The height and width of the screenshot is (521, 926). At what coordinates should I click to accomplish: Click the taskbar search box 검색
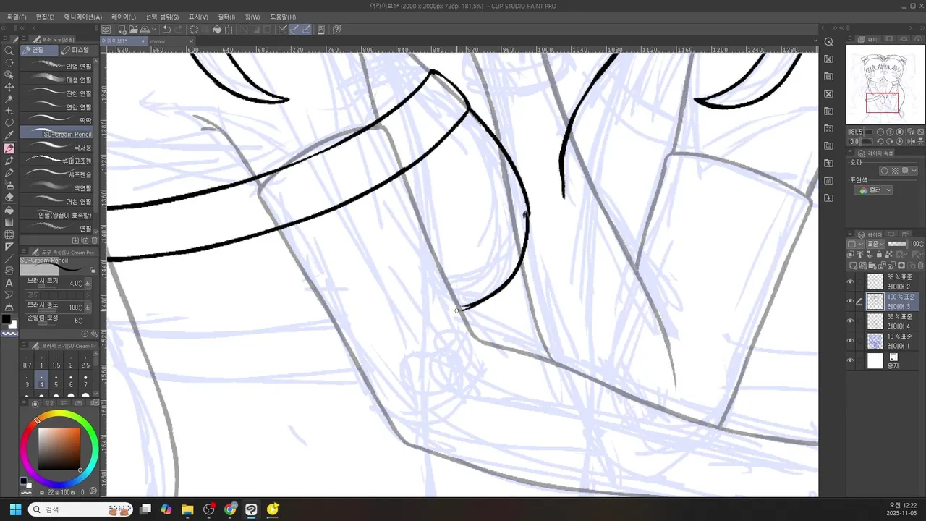[x=80, y=509]
